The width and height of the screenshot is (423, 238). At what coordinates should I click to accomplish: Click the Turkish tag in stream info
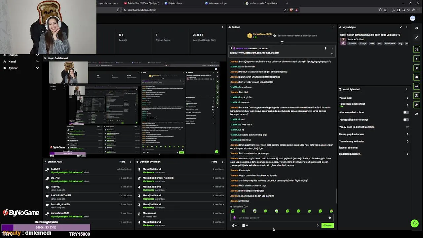click(352, 44)
